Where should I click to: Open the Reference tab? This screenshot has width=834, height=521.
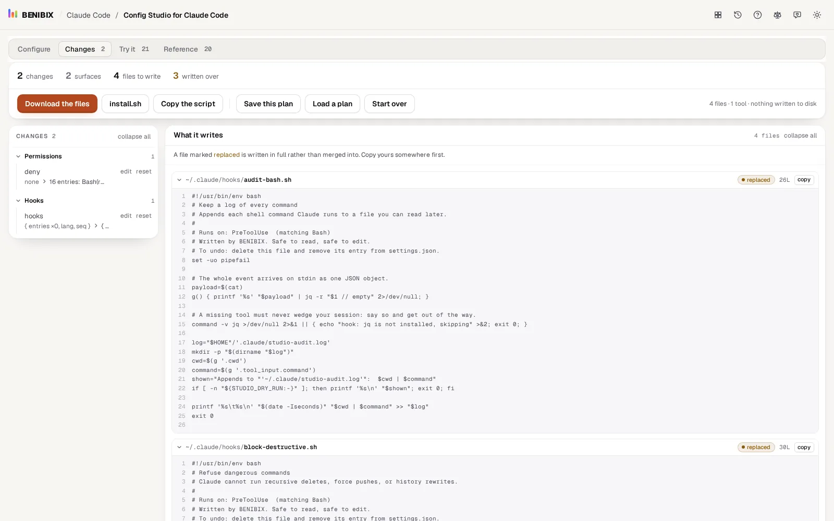tap(188, 49)
